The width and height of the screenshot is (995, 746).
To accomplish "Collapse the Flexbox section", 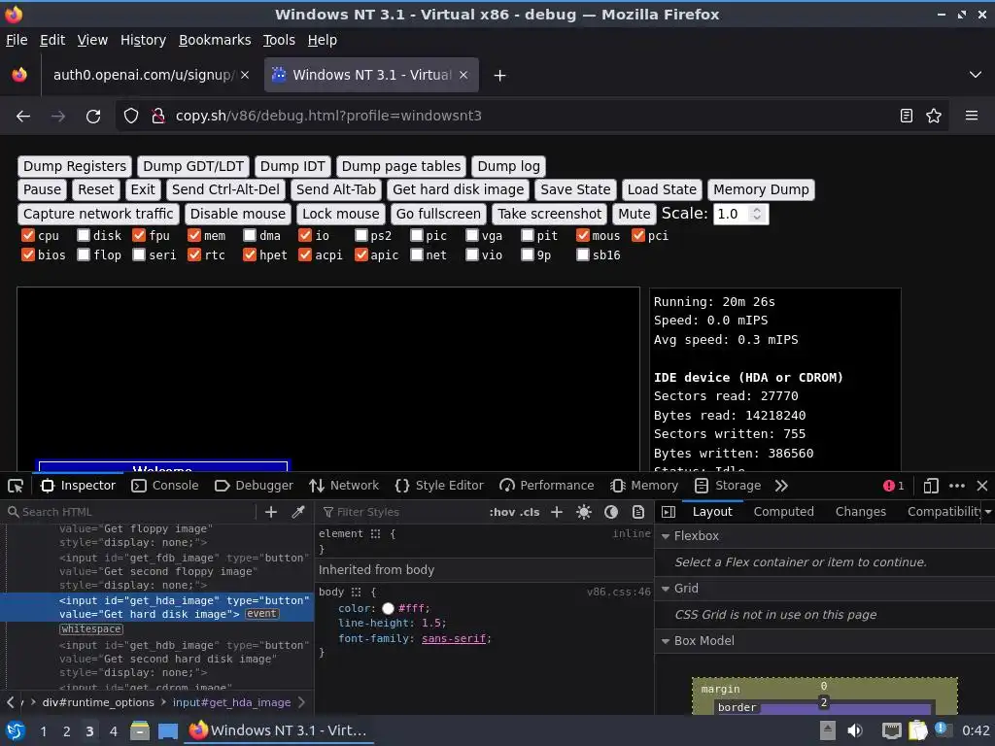I will 666,536.
